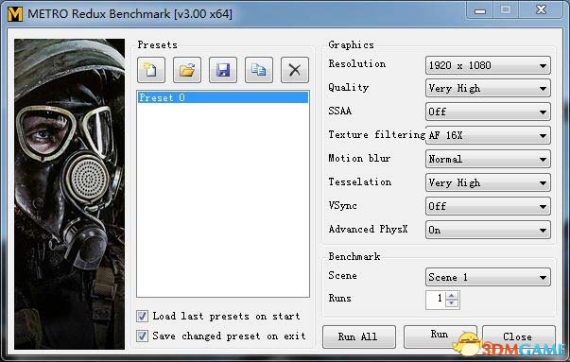Open the Tesselation dropdown

[488, 182]
